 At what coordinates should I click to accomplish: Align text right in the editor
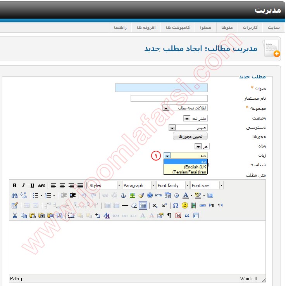[71, 185]
